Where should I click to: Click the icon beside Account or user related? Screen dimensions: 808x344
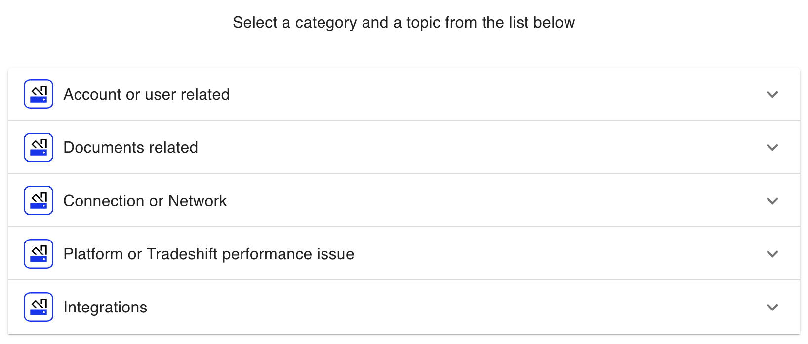[x=39, y=94]
